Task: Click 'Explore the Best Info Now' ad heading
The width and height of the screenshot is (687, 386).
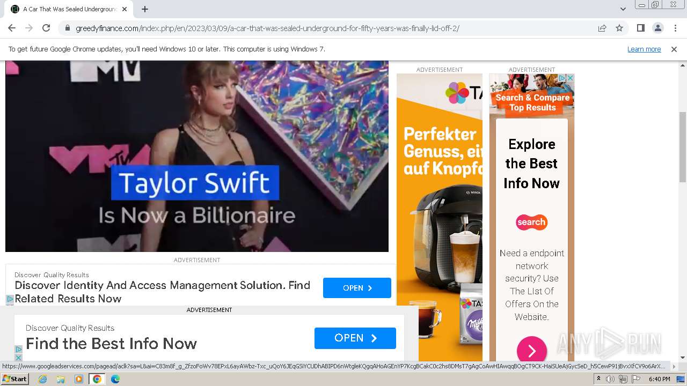Action: point(531,164)
